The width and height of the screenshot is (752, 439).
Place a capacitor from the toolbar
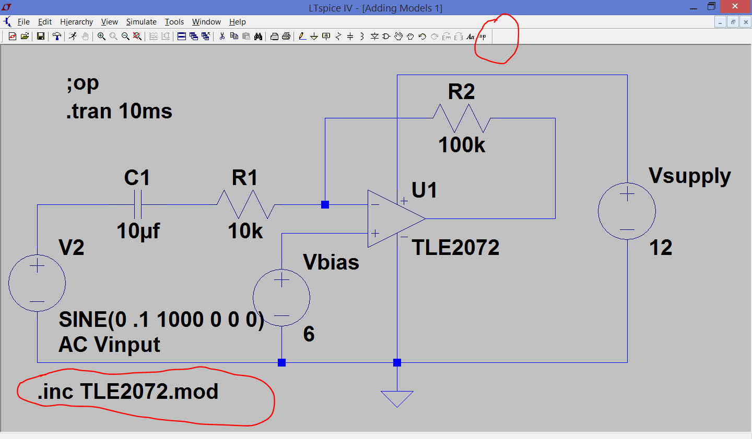point(350,36)
